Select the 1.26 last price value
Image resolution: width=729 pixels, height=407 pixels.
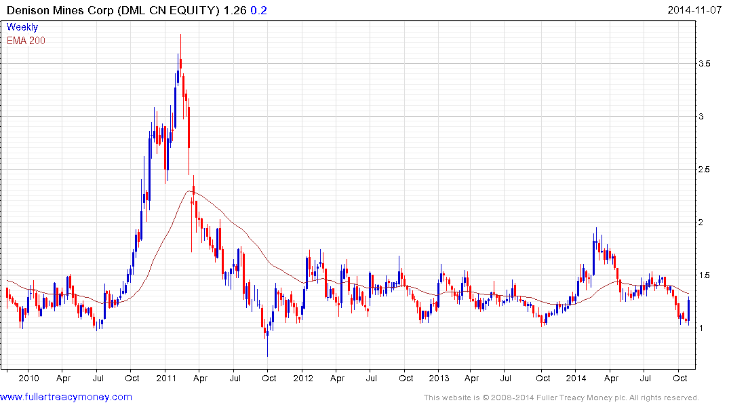[x=235, y=10]
